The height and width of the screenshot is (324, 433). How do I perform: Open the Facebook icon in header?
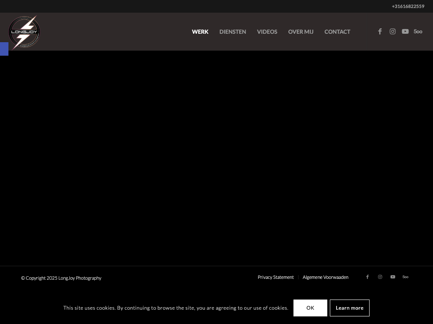[x=380, y=32]
